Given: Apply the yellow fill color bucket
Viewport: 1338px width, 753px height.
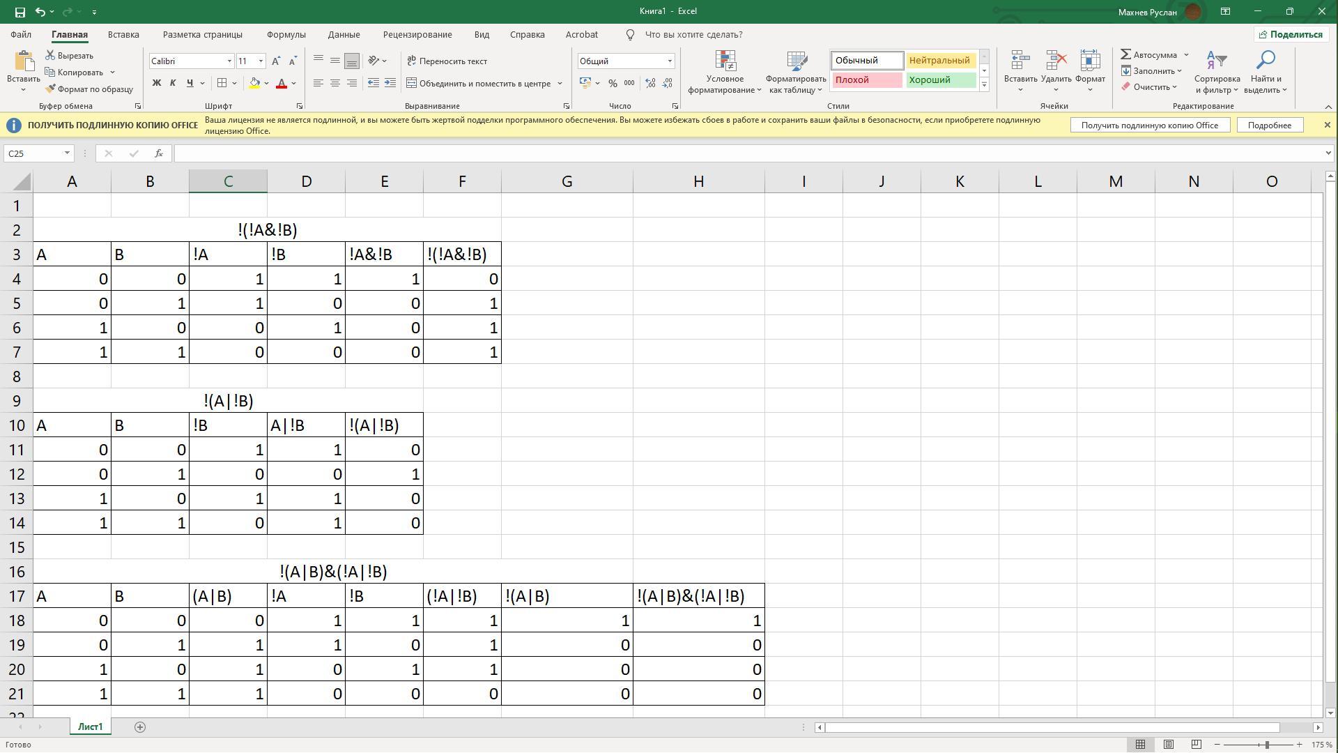Looking at the screenshot, I should 255,83.
